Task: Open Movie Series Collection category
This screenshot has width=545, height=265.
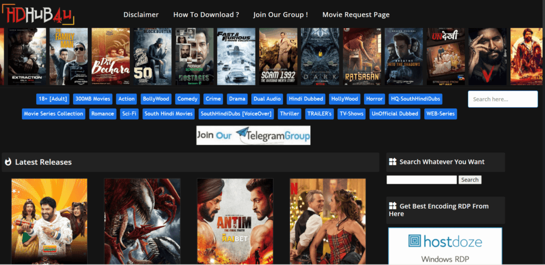Action: click(54, 114)
